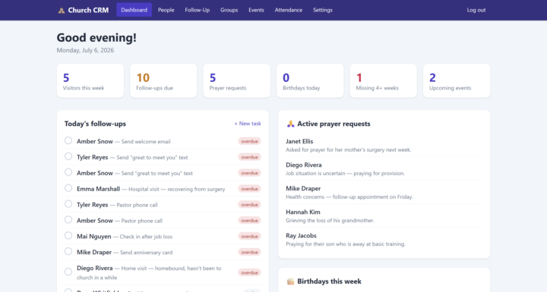The image size is (547, 292).
Task: Click "Send anniversary card" task text
Action: 146,253
